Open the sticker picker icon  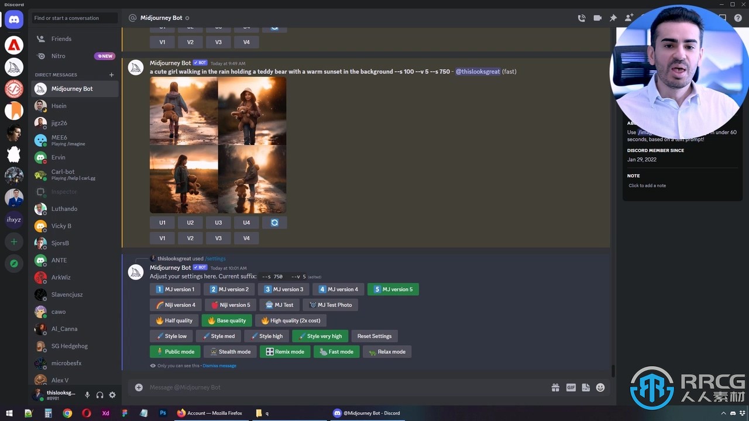pos(586,387)
